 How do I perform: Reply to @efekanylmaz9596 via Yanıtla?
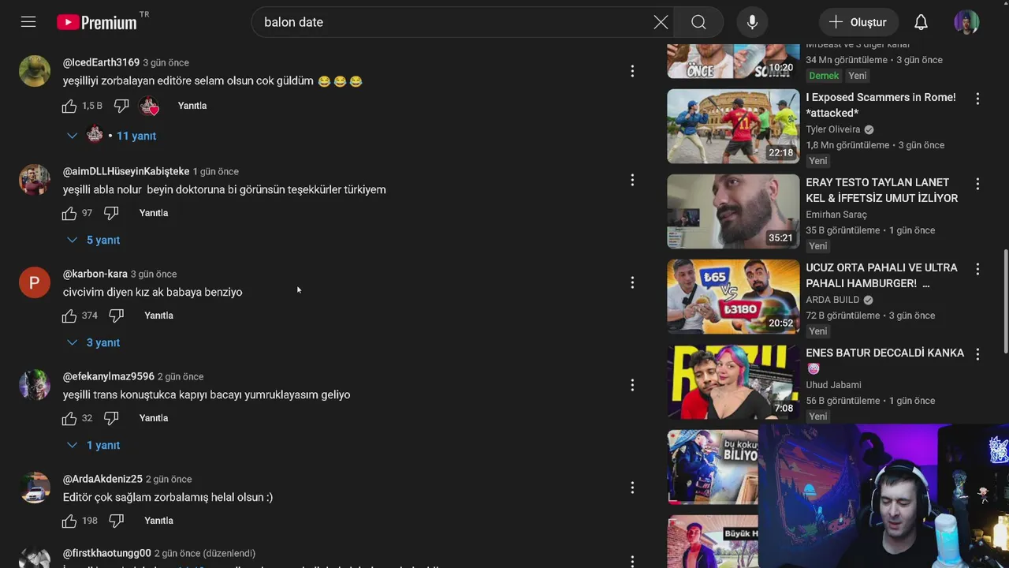pos(154,418)
